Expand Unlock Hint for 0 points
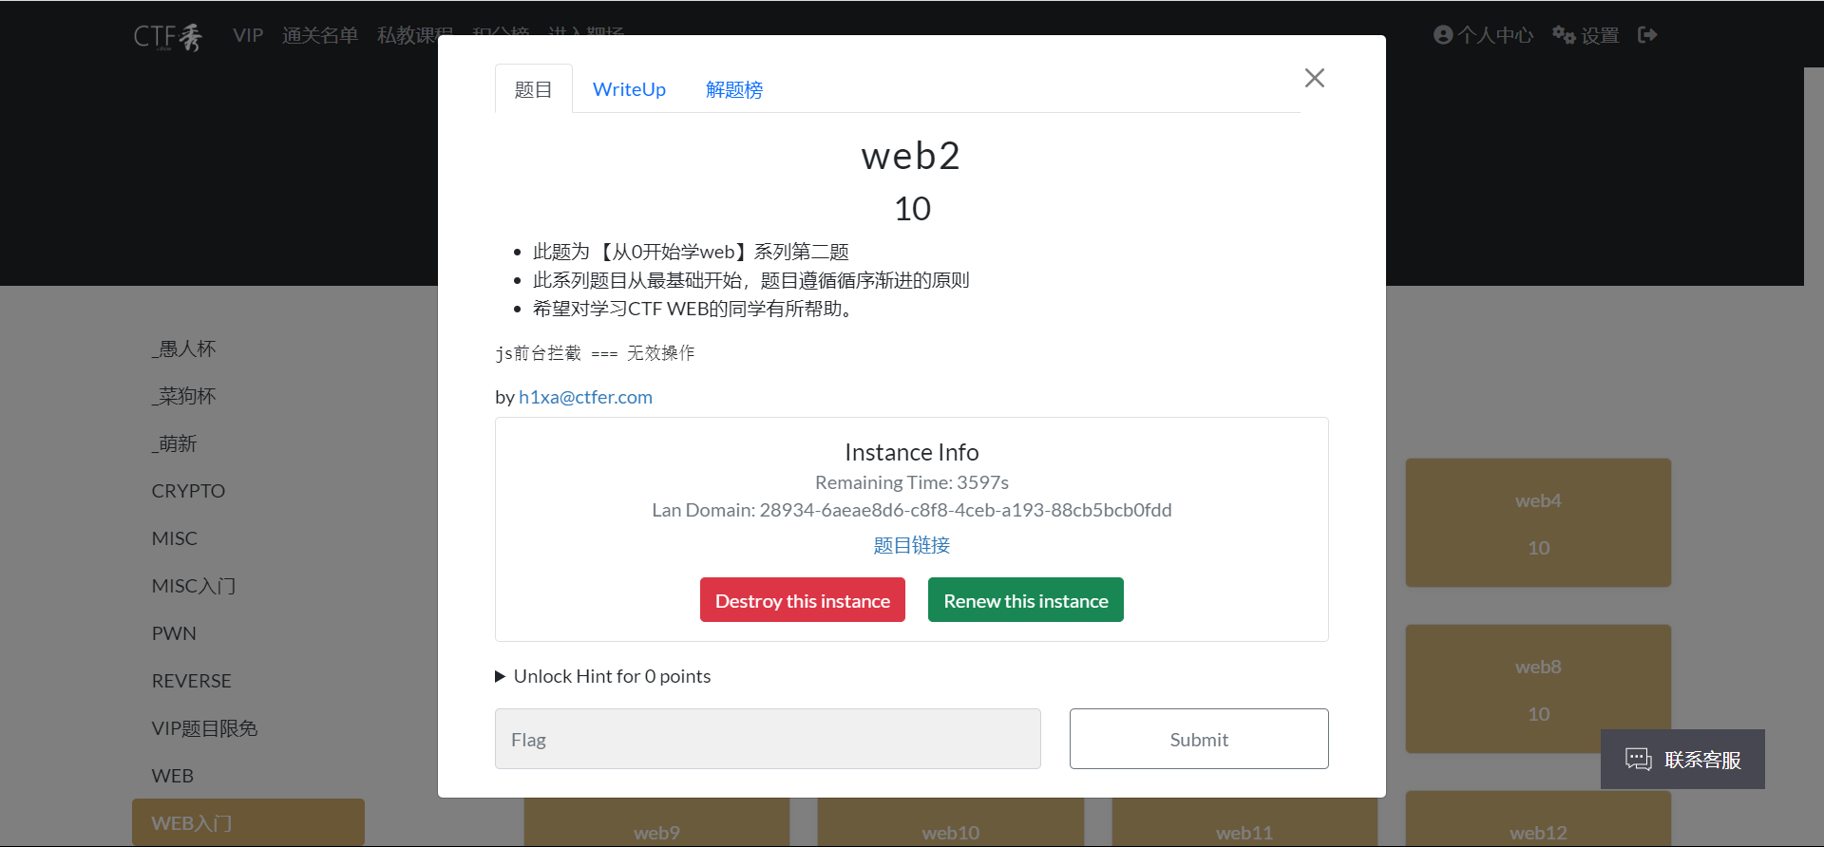Viewport: 1824px width, 847px height. coord(603,676)
